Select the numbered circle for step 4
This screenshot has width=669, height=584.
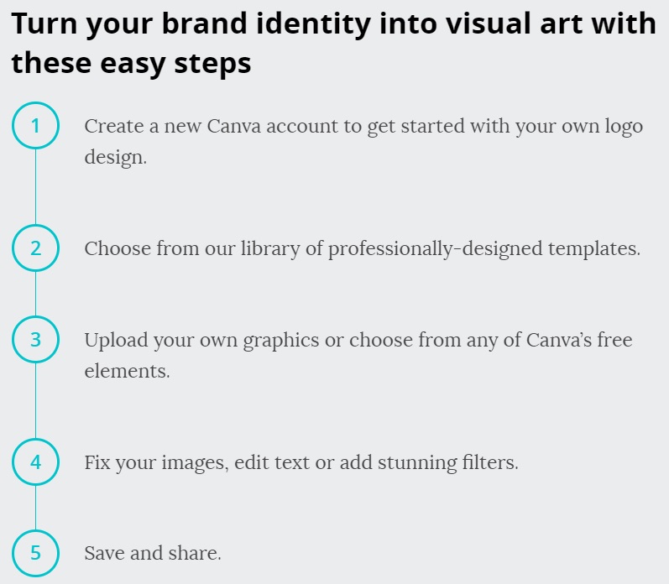[x=35, y=462]
